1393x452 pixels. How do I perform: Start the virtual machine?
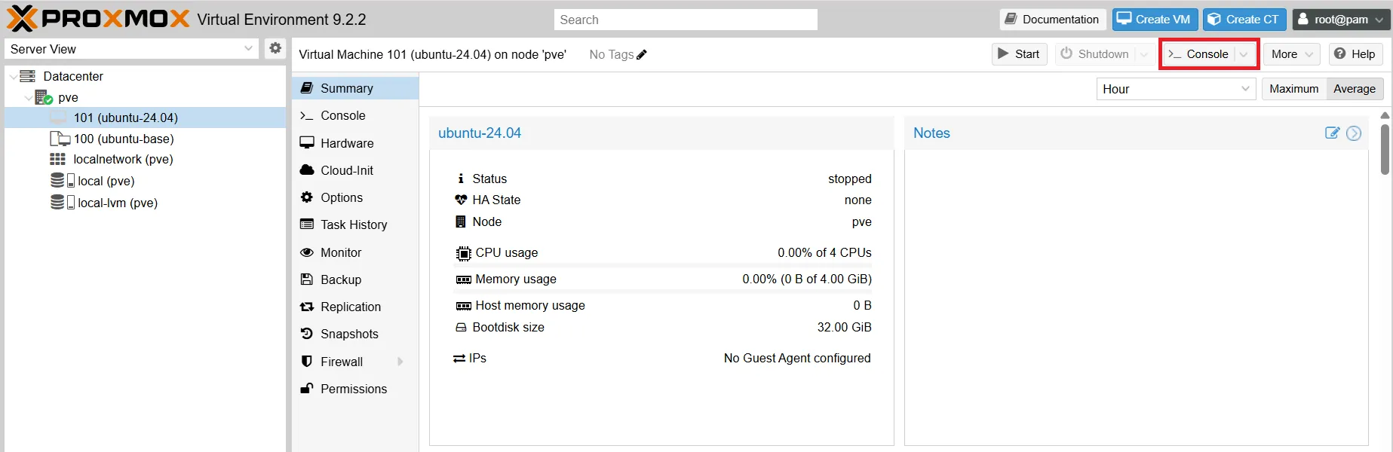click(1019, 54)
